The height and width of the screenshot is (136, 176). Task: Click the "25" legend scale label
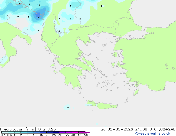pyautogui.click(x=54, y=135)
